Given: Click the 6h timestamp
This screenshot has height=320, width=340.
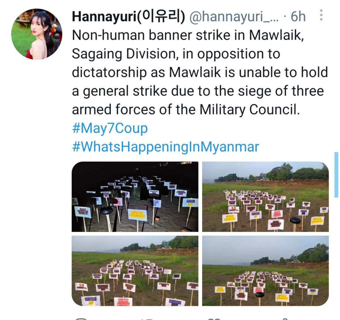Looking at the screenshot, I should tap(298, 16).
